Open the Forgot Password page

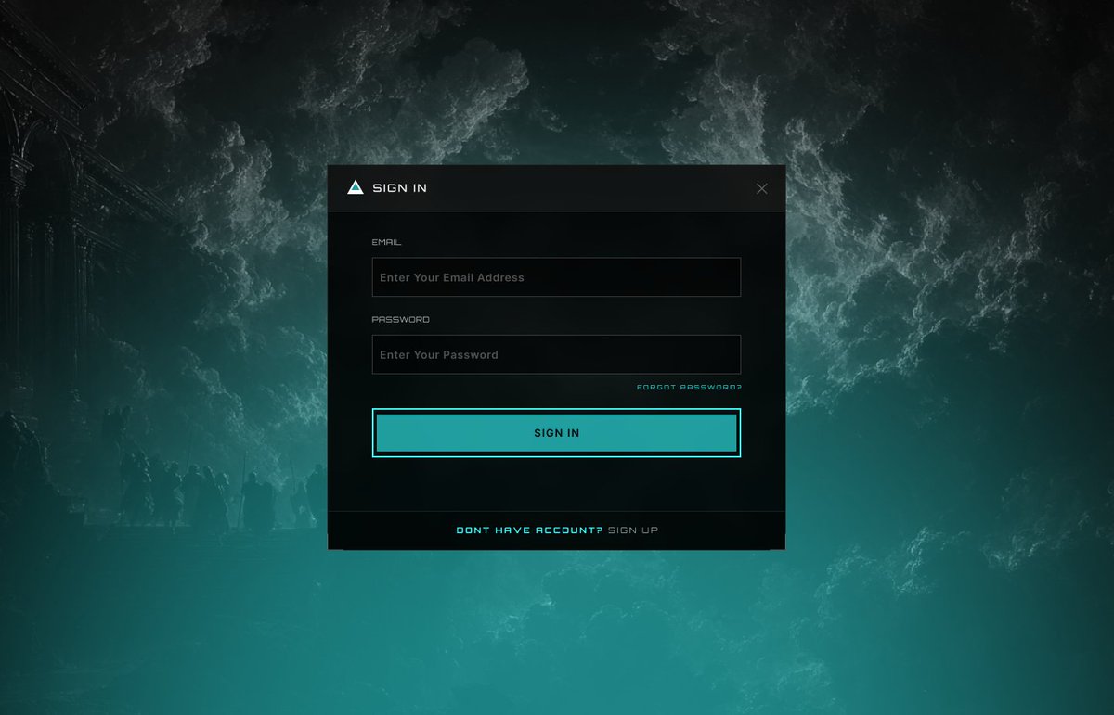(x=690, y=387)
